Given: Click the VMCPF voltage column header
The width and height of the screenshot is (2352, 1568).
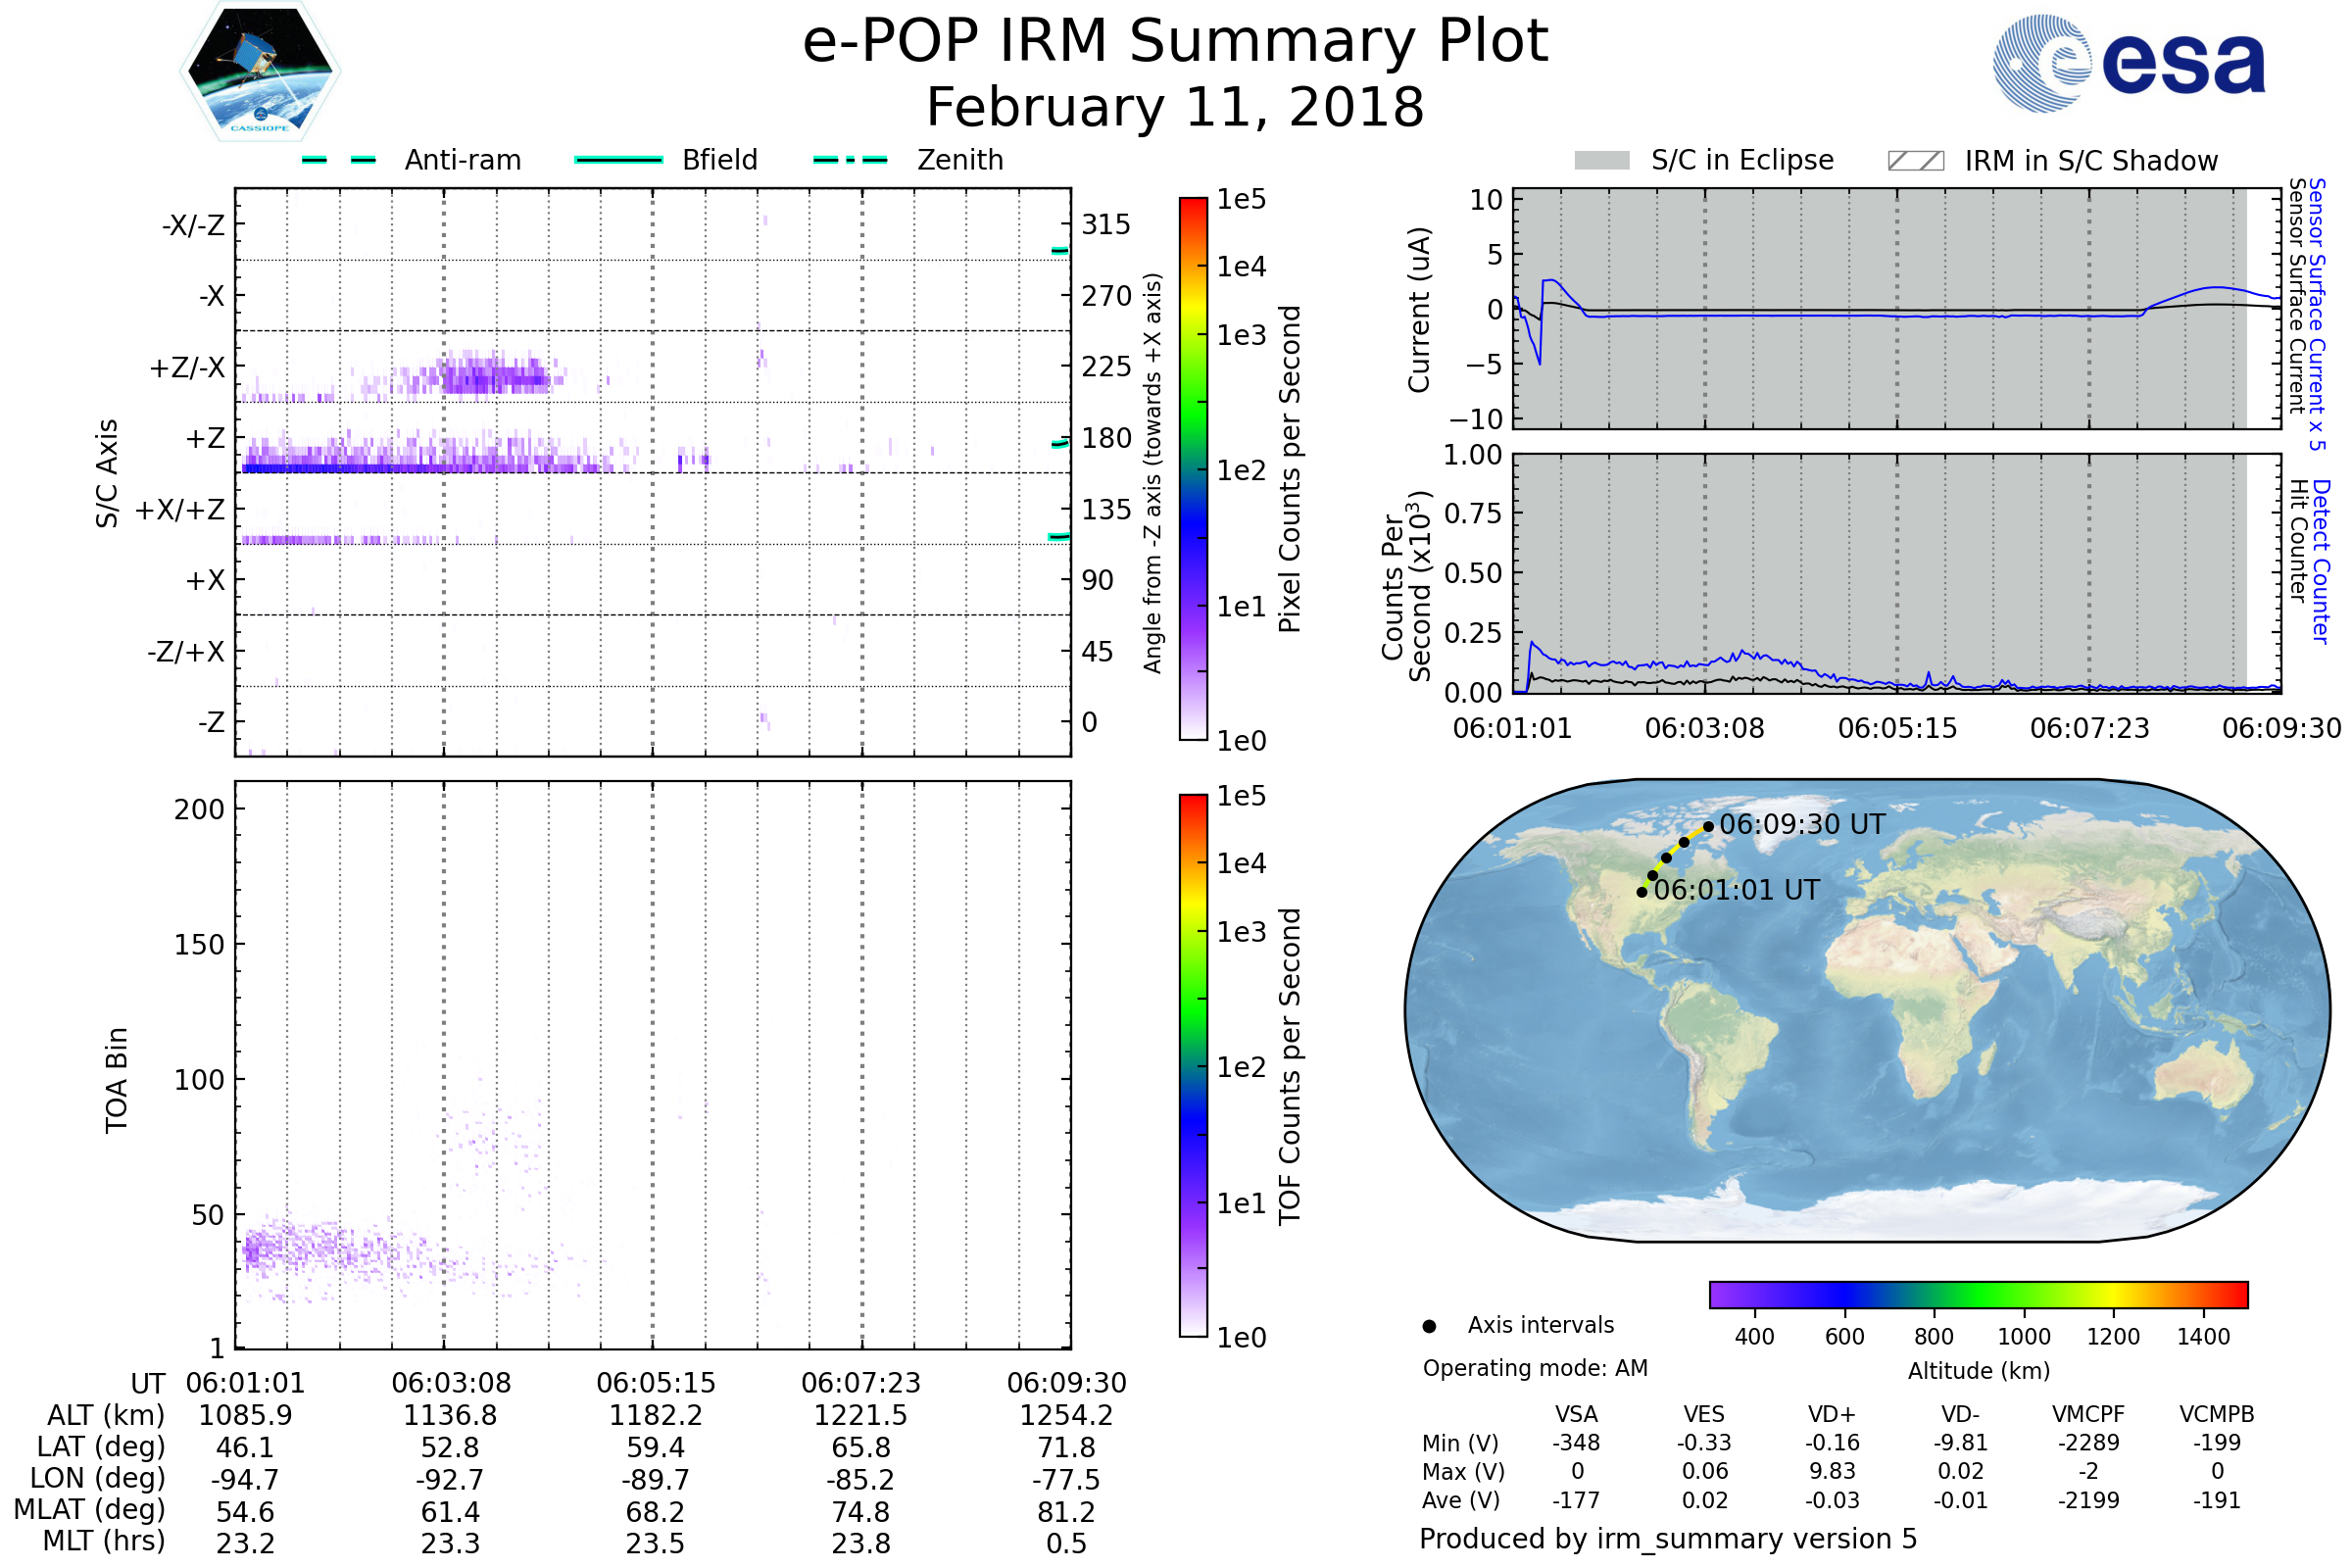Looking at the screenshot, I should click(2088, 1414).
